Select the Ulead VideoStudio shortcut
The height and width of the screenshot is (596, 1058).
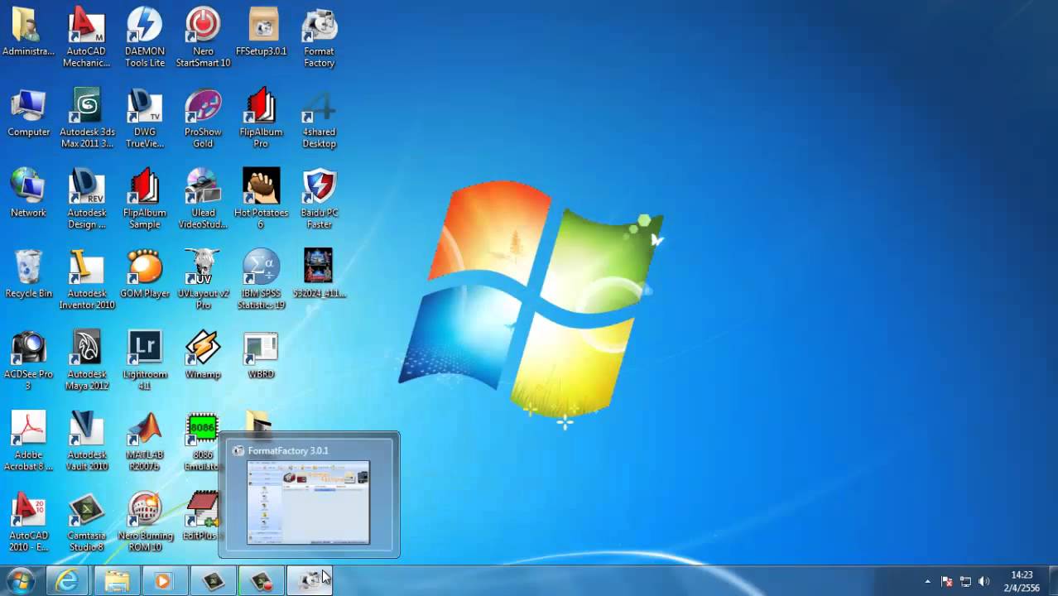click(x=203, y=199)
